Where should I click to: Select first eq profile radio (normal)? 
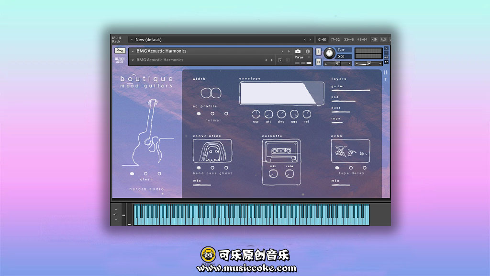(x=199, y=114)
